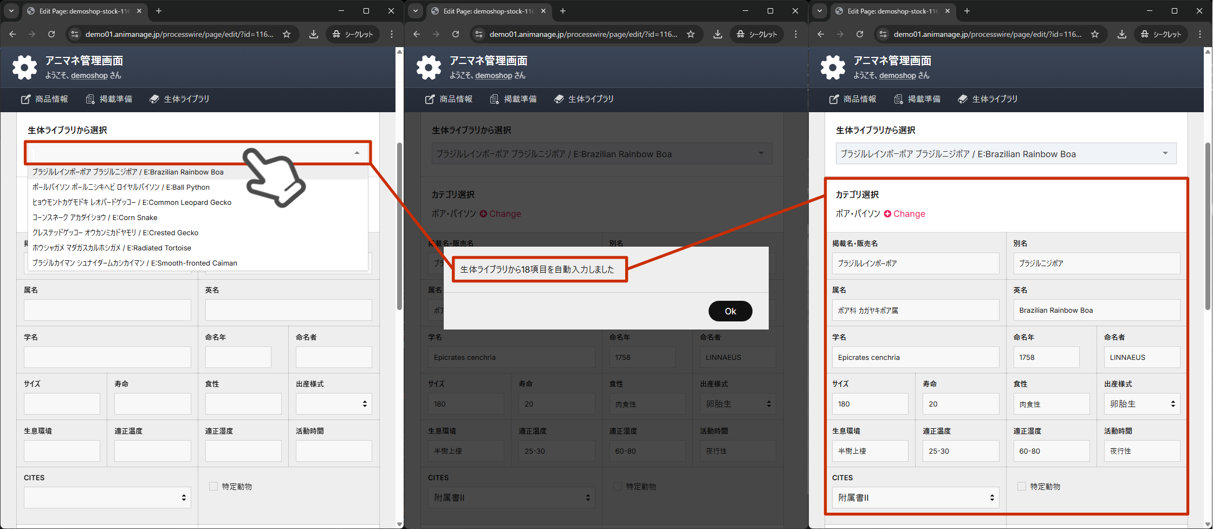The image size is (1213, 529).
Task: Open downloads in the right browser window
Action: pyautogui.click(x=1122, y=34)
